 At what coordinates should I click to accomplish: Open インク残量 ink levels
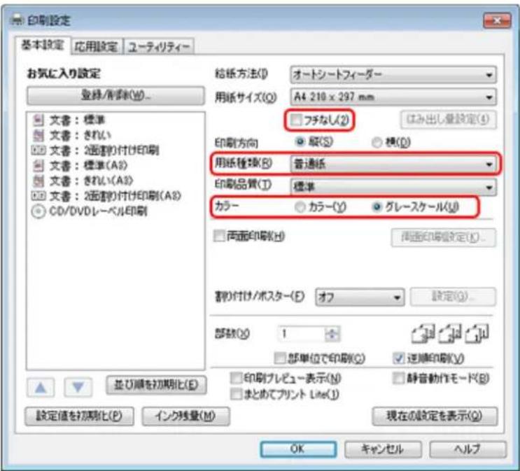tap(185, 416)
